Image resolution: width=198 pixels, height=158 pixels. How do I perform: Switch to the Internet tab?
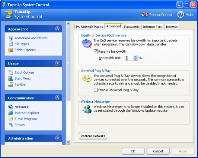(x=172, y=27)
